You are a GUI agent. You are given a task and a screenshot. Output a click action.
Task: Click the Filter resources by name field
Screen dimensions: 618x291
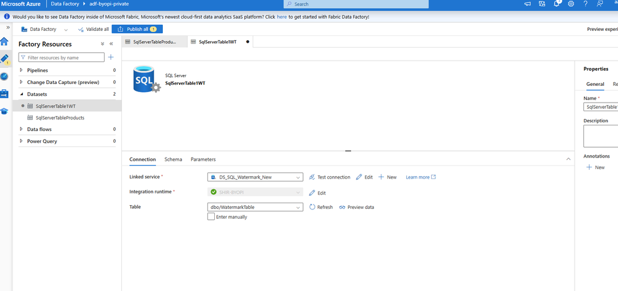coord(61,57)
